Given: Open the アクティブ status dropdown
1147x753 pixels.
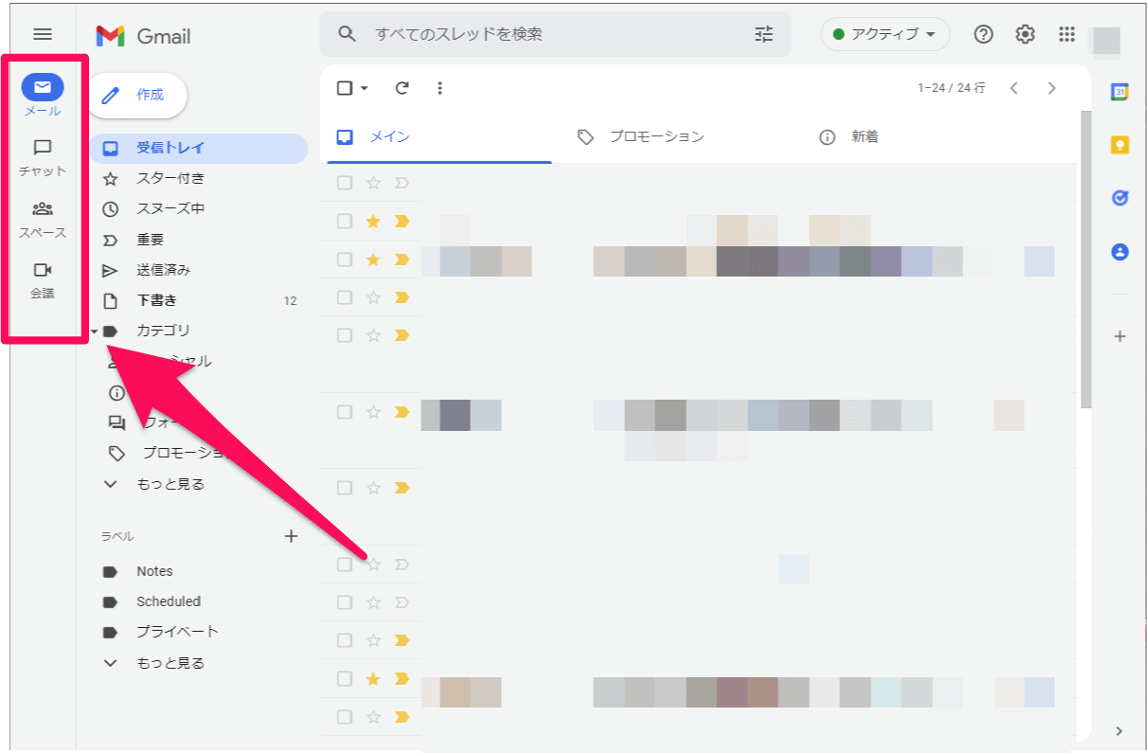Looking at the screenshot, I should point(885,34).
